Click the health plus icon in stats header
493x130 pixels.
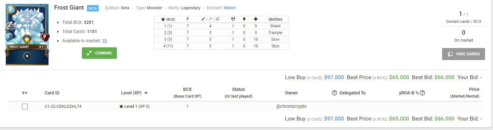click(256, 19)
